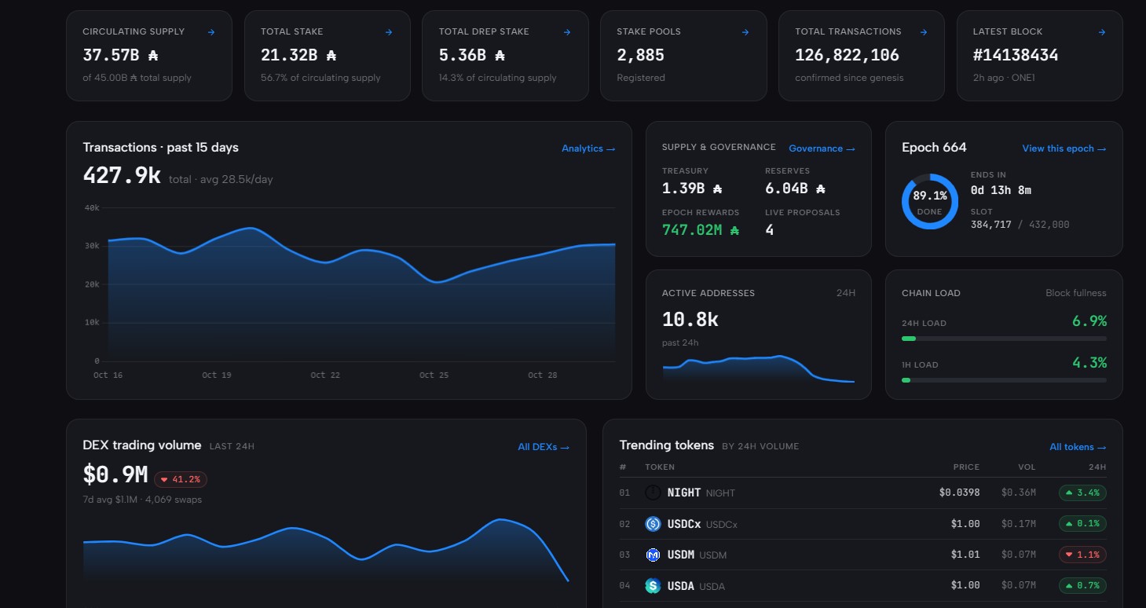Click the USDCx token name
The image size is (1146, 608).
[x=684, y=524]
